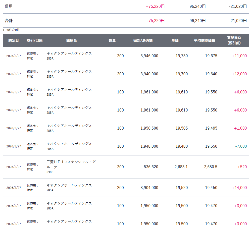
Task: Click the 実現損益(税引前) column header
Action: point(234,40)
